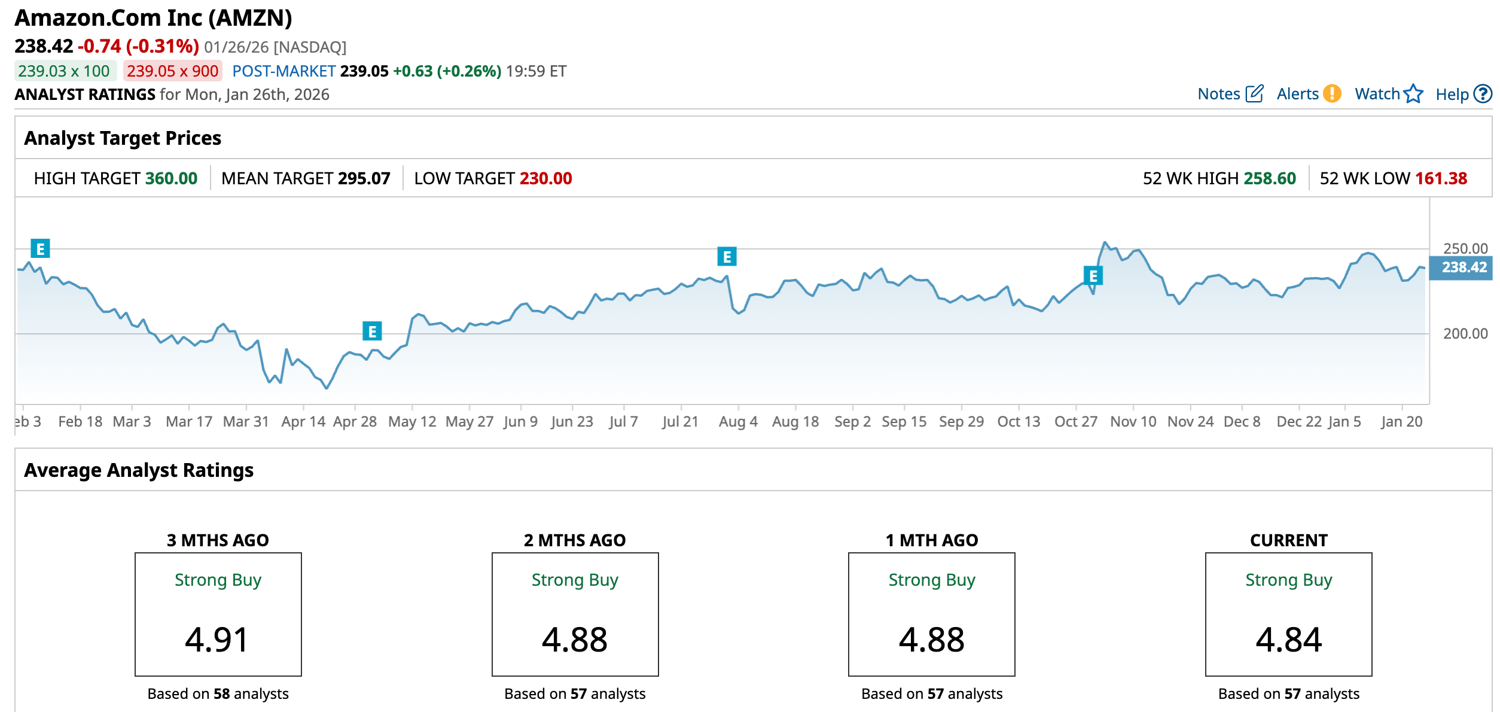
Task: Select the 3 MTHS AGO 4.91 rating box
Action: (218, 614)
